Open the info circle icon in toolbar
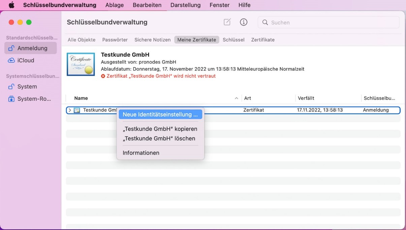406x230 pixels. click(243, 22)
